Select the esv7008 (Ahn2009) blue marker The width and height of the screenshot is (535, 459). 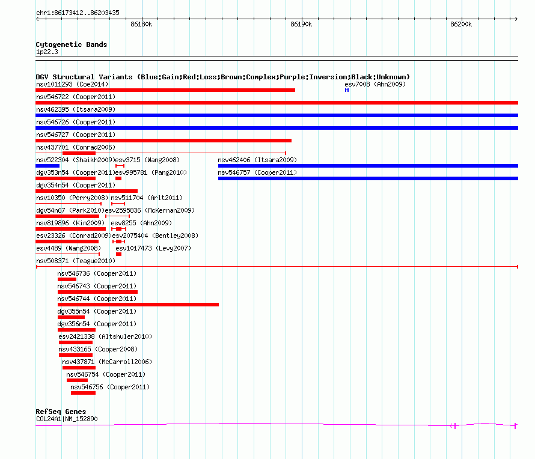coord(347,90)
